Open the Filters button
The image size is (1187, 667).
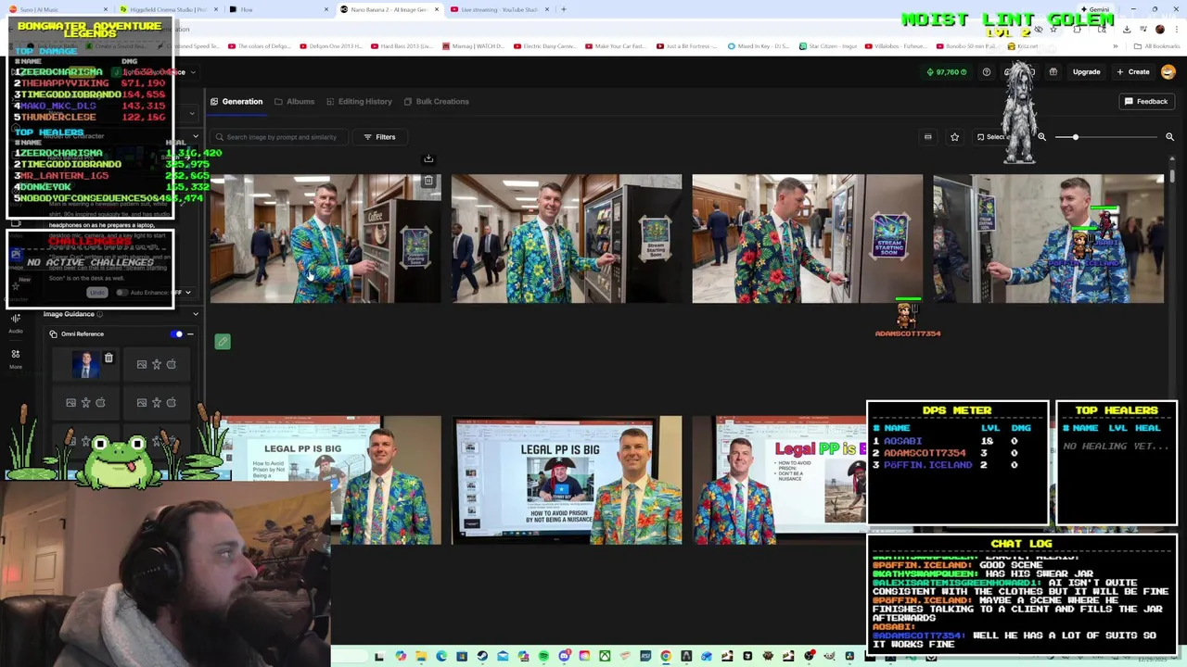click(x=379, y=137)
